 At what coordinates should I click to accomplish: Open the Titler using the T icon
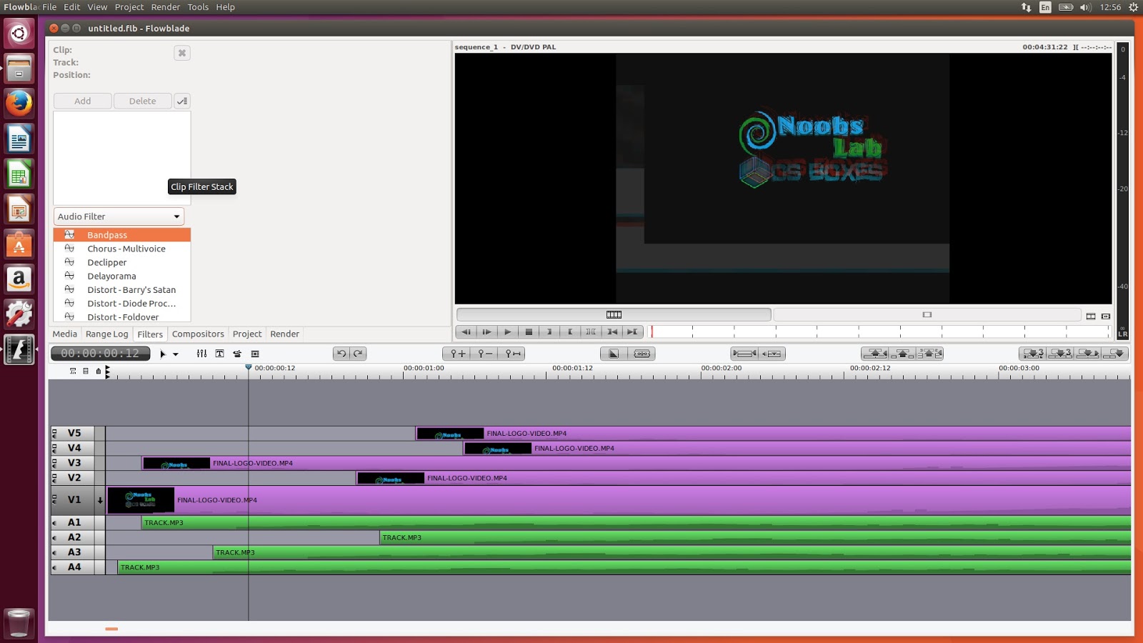220,353
